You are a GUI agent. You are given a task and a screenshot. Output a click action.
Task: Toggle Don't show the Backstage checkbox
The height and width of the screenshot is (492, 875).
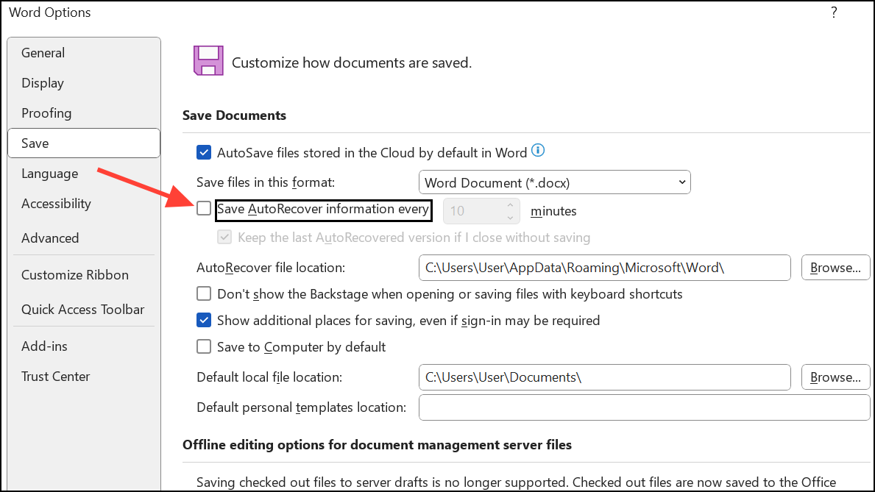(204, 294)
